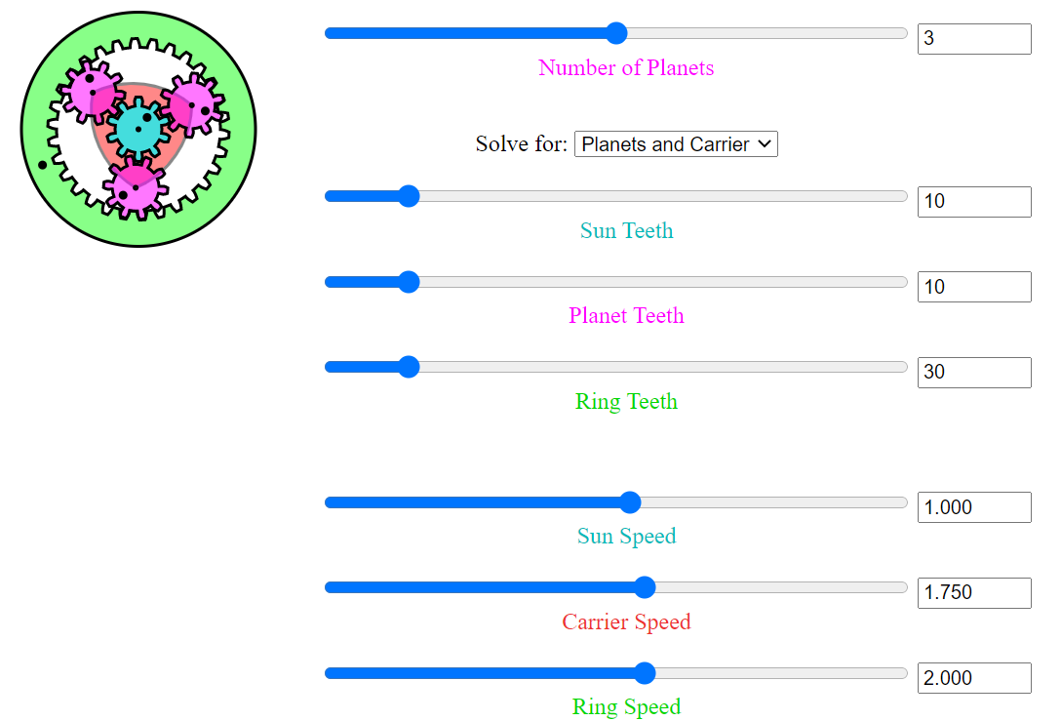Click the Ring Teeth slider handle
Screen dimensions: 1061x721
pyautogui.click(x=409, y=367)
